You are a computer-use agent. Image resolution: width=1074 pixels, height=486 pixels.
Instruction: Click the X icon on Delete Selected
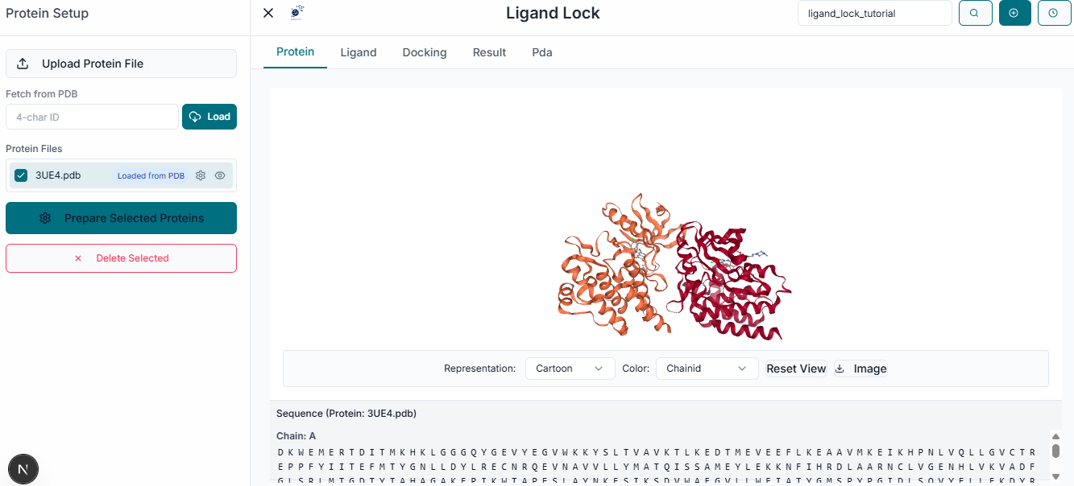tap(78, 257)
